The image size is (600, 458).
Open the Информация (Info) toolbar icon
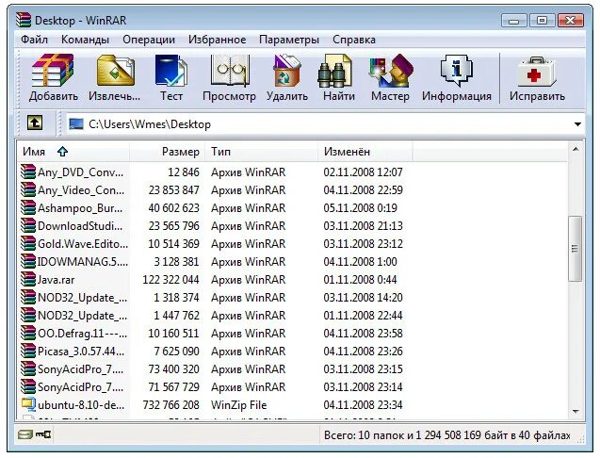pos(457,71)
